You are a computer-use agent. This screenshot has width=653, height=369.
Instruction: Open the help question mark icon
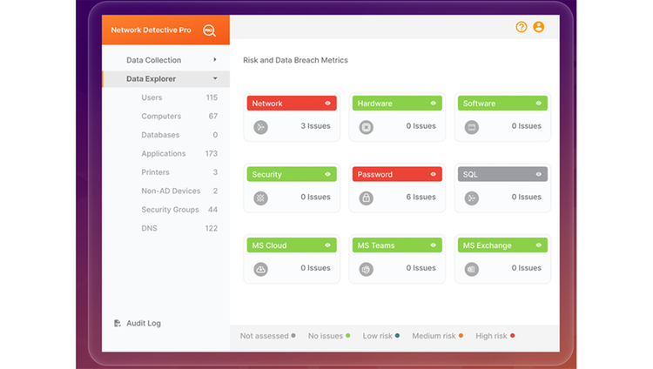[x=521, y=27]
